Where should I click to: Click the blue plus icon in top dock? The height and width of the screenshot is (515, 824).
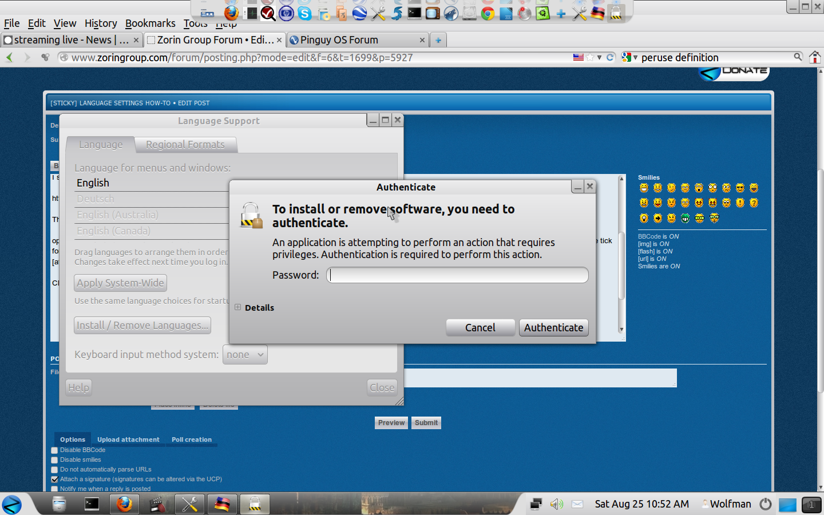[561, 13]
